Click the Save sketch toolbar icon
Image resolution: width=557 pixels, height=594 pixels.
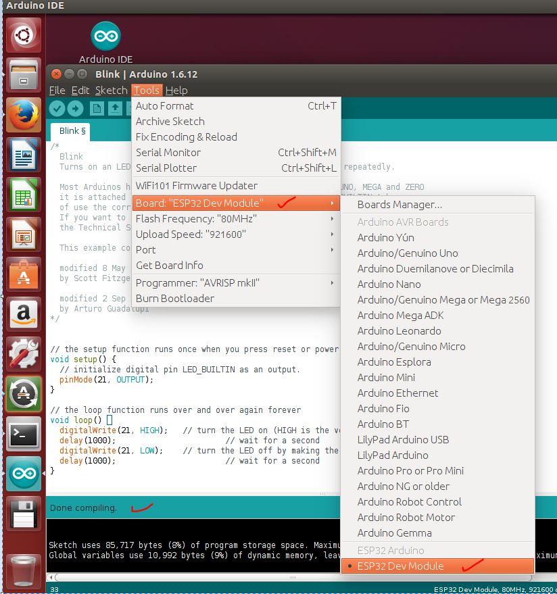point(131,109)
